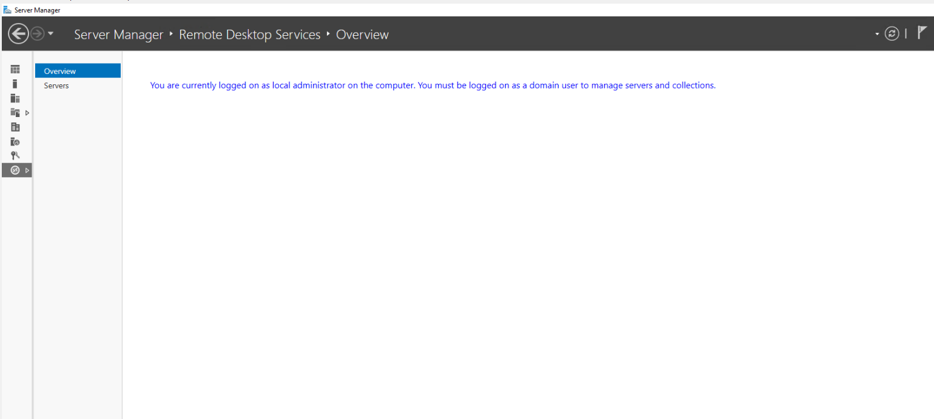Click the key-shaped role icon in sidebar
This screenshot has width=934, height=419.
coord(15,155)
